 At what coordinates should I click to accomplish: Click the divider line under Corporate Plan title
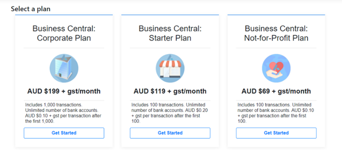tap(64, 48)
